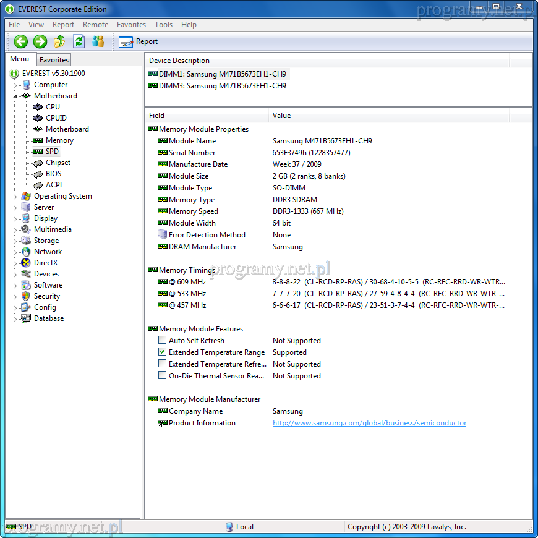
Task: Click the green Forward arrow icon
Action: point(40,41)
